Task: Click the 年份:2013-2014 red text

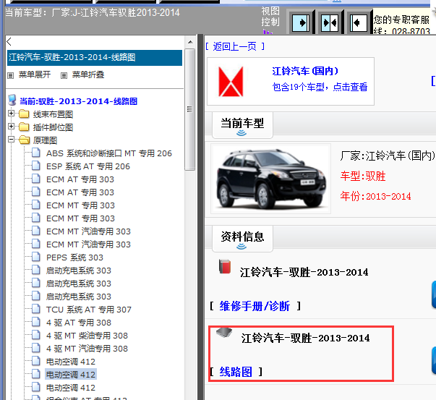Action: (376, 197)
